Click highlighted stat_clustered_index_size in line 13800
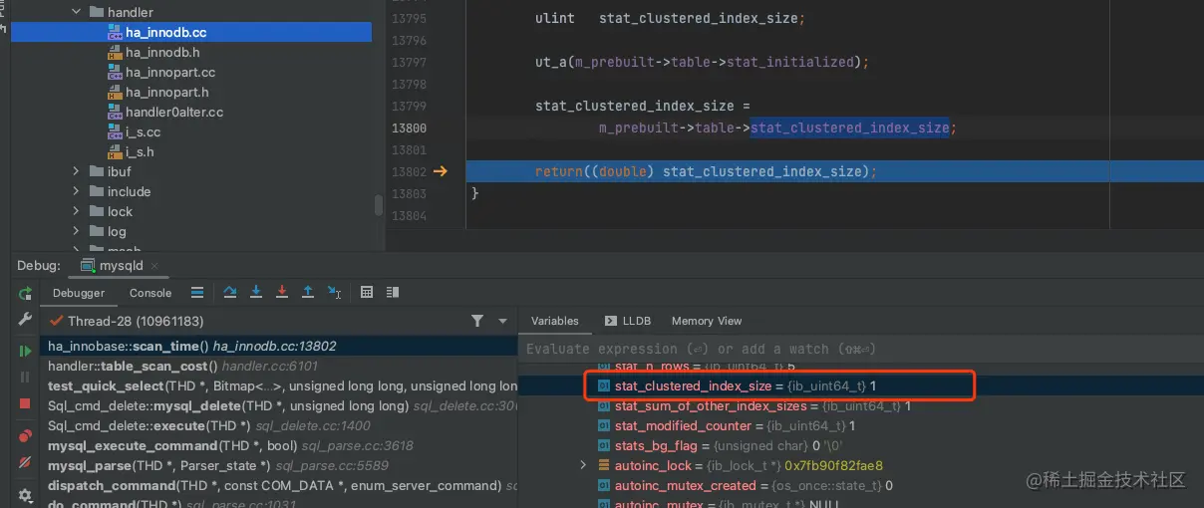This screenshot has height=508, width=1204. (x=849, y=127)
